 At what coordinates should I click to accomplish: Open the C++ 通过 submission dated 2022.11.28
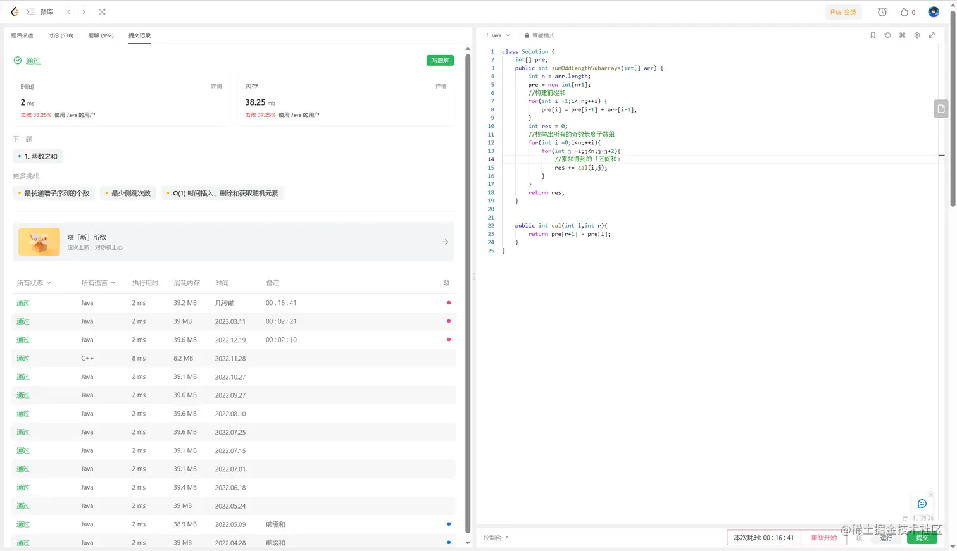(x=23, y=358)
